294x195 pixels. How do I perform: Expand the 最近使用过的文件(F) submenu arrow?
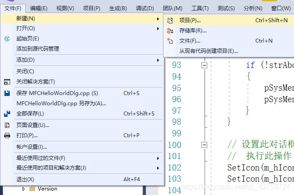[x=158, y=158]
